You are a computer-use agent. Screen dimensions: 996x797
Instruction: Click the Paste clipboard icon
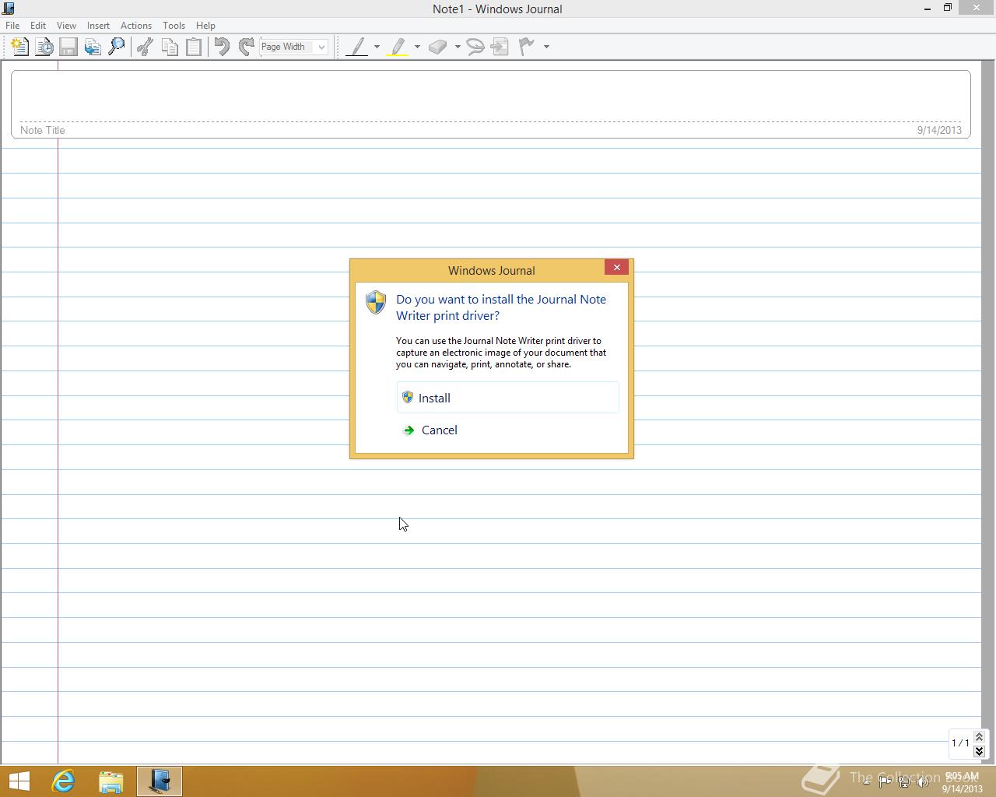pyautogui.click(x=194, y=47)
